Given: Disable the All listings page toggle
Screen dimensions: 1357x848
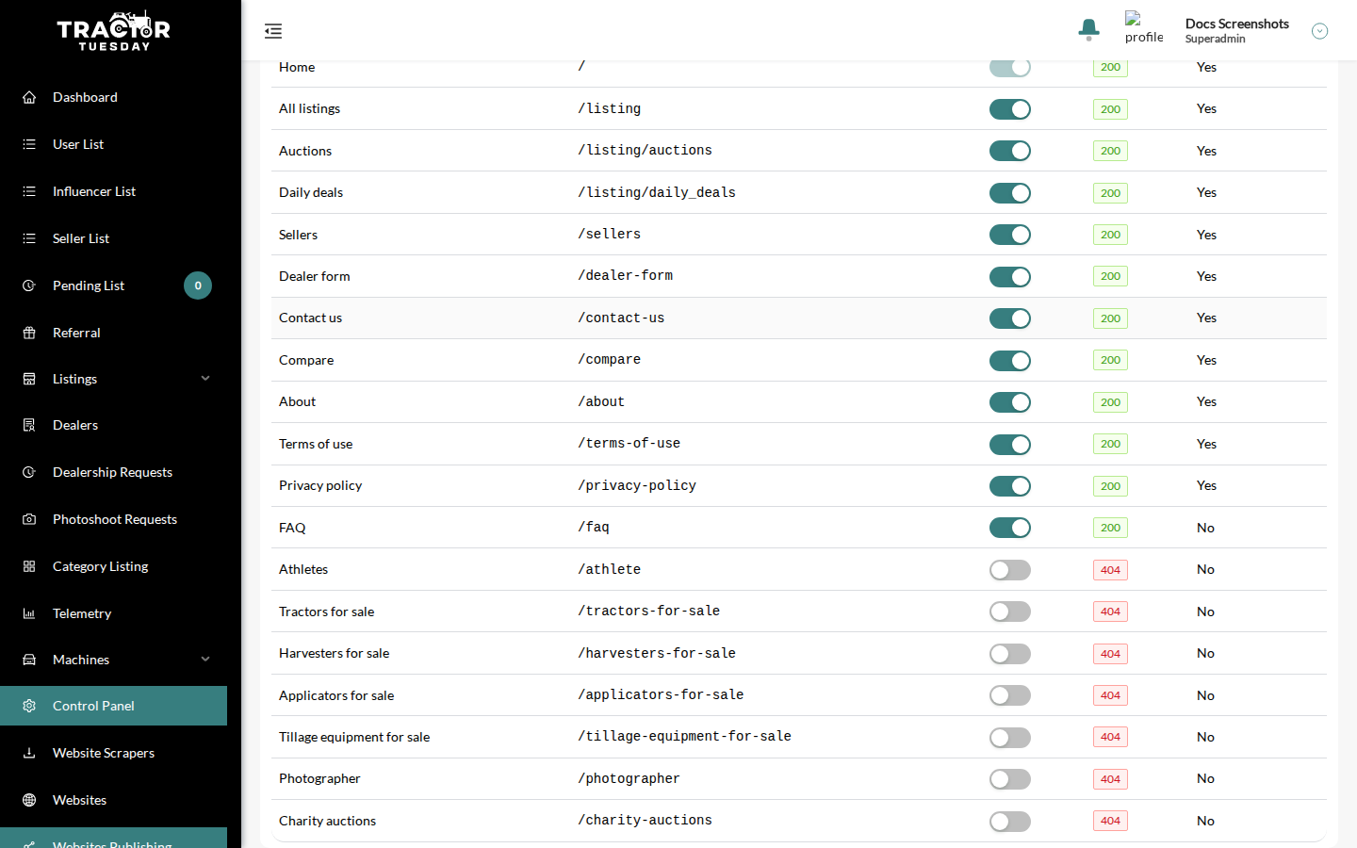Looking at the screenshot, I should 1010,109.
